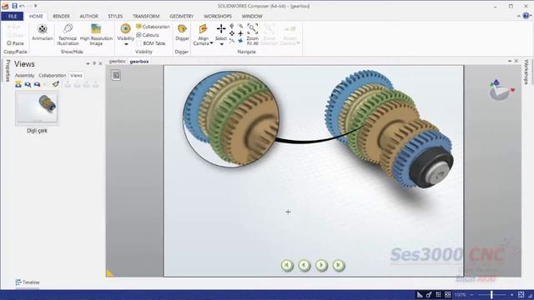Open the Workshops side panel
Image resolution: width=534 pixels, height=300 pixels.
(x=526, y=72)
